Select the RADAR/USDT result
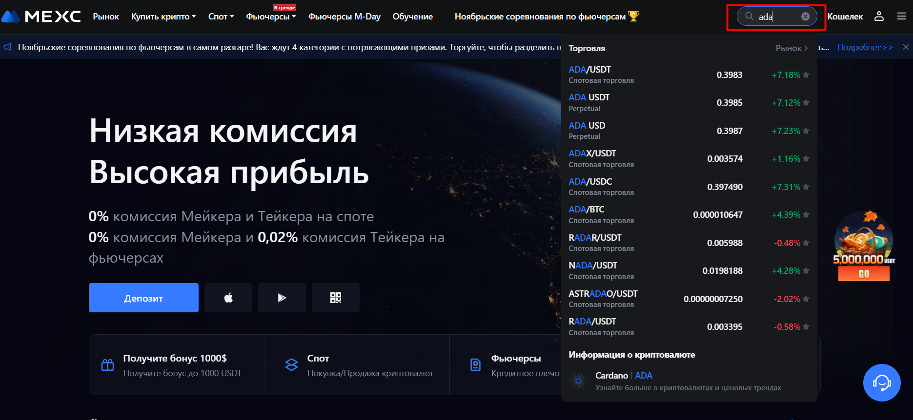Viewport: 913px width, 420px height. point(689,243)
